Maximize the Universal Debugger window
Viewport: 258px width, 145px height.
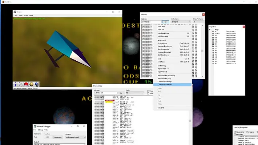(78, 126)
